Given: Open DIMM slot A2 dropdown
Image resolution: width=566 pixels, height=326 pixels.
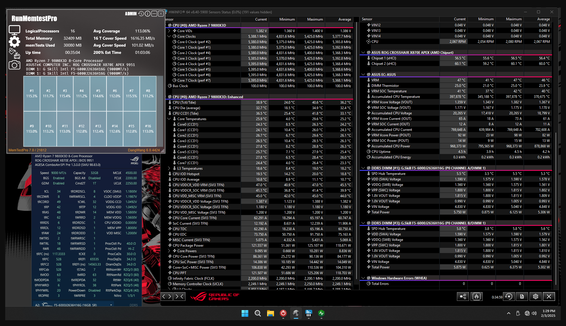Looking at the screenshot, I should pos(111,305).
